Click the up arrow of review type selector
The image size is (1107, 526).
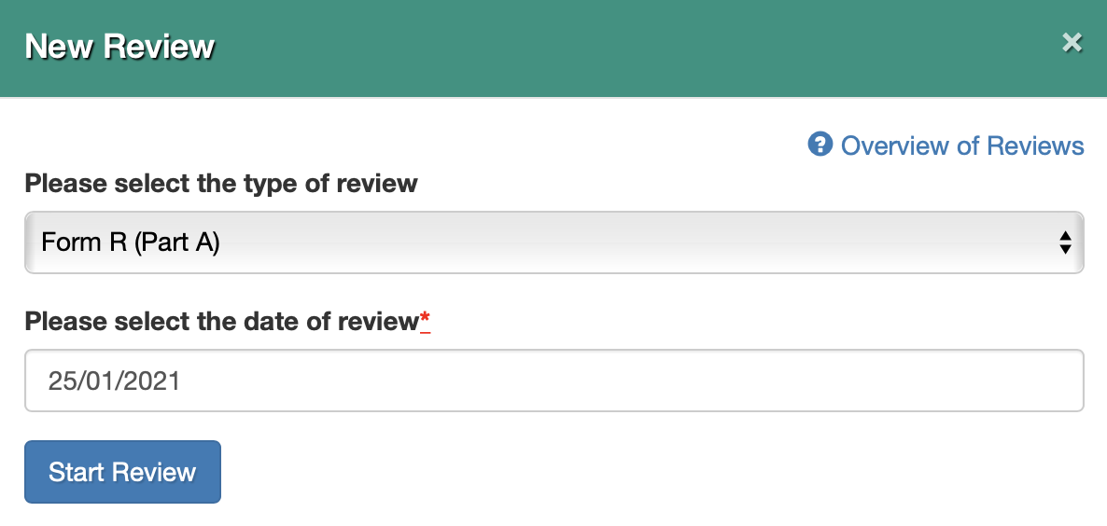pos(1065,236)
